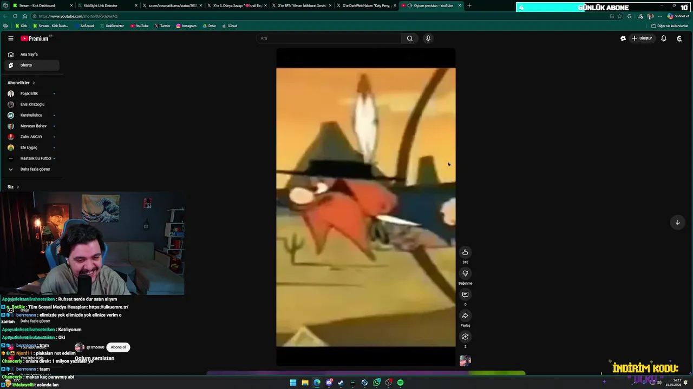Open YouTube notifications bell
693x389 pixels.
tap(664, 38)
